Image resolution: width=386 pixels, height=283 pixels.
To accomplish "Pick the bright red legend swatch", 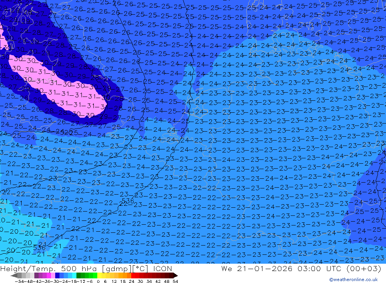I will click(133, 276).
